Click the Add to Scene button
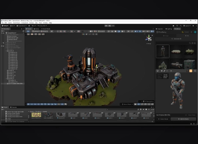 pyautogui.click(x=183, y=119)
